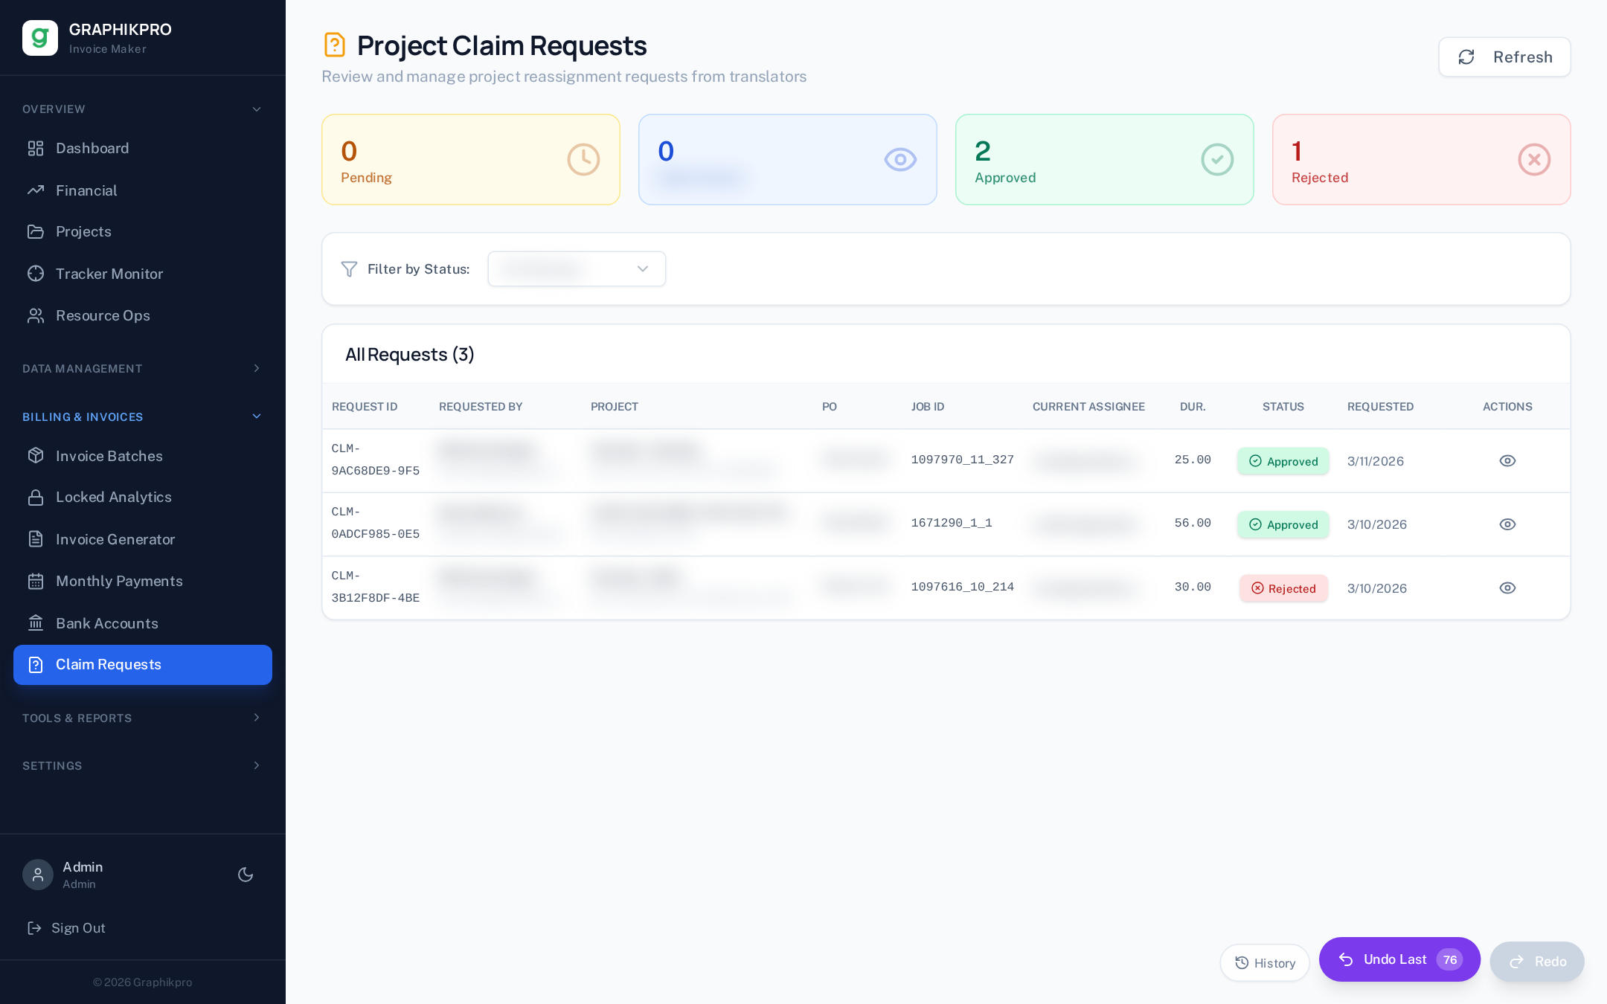Click the Undo count badge 76
The image size is (1607, 1004).
point(1450,959)
